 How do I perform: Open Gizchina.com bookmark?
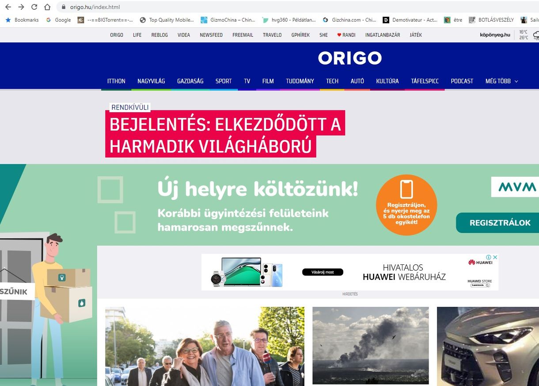[349, 20]
